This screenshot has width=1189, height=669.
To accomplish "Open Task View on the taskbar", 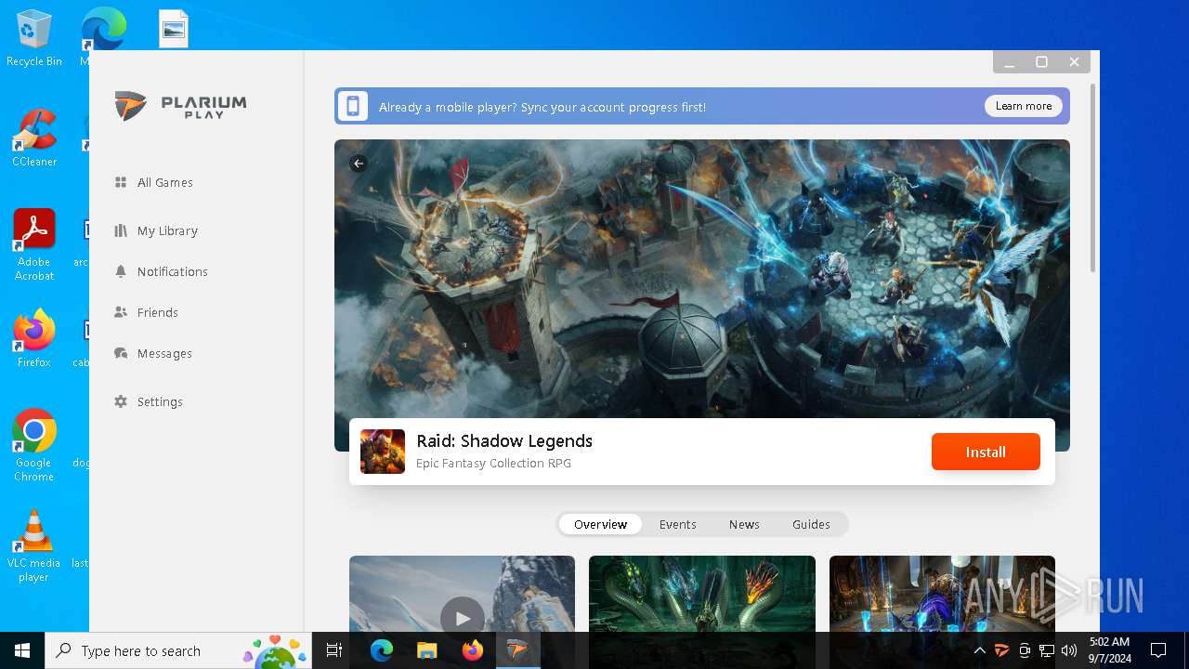I will pos(334,650).
